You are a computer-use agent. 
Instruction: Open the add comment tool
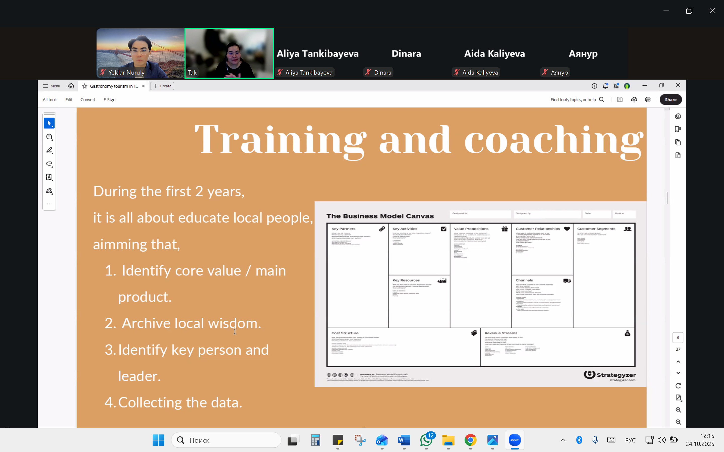click(x=49, y=137)
